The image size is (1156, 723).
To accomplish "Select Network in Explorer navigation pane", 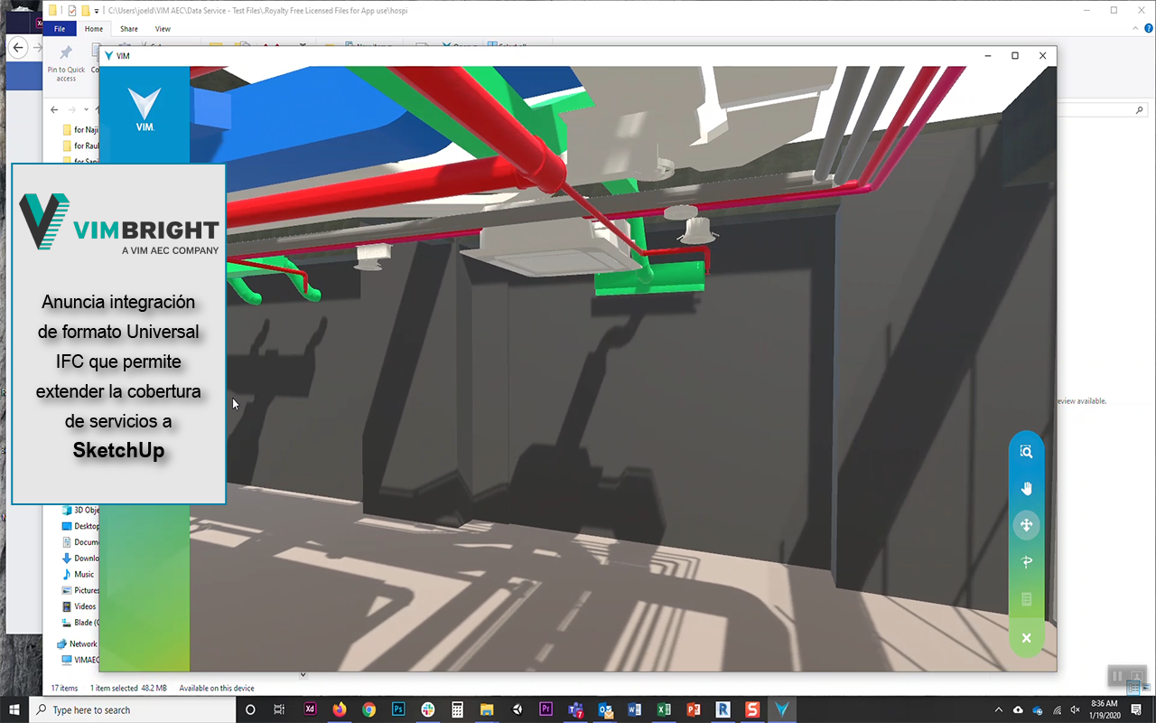I will click(x=77, y=644).
